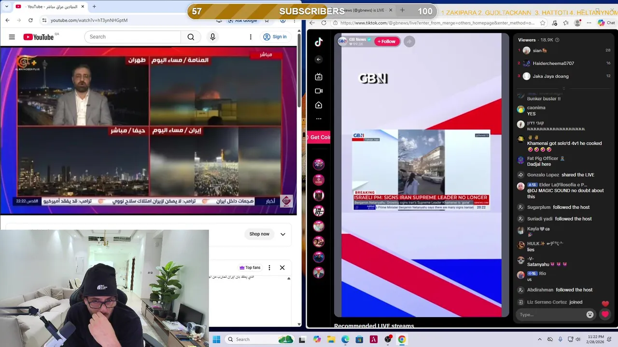Start YouTube voice search with microphone
The height and width of the screenshot is (347, 618).
[212, 37]
